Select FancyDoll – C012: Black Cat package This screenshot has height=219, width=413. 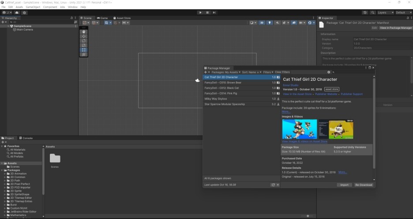coord(241,88)
